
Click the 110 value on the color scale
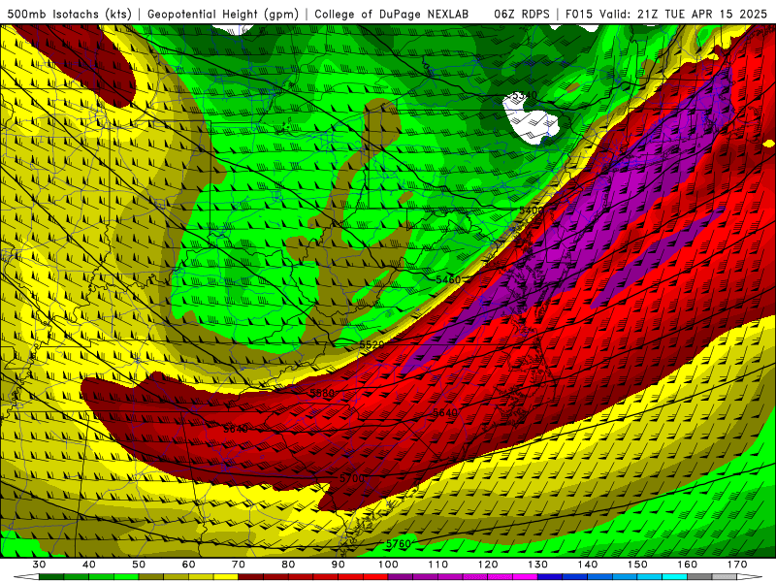[x=438, y=565]
